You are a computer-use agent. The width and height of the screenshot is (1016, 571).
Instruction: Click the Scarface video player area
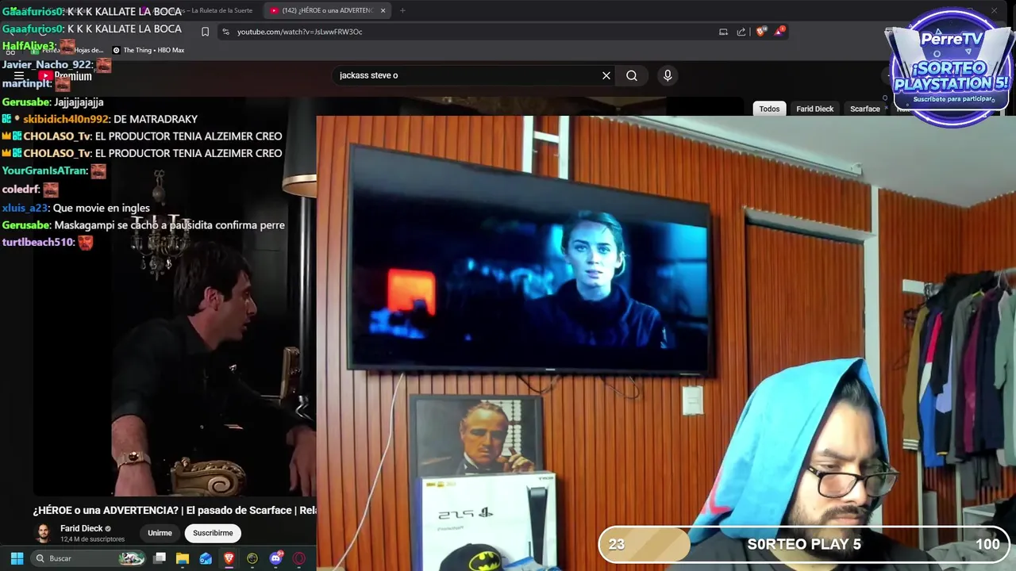[x=175, y=305]
